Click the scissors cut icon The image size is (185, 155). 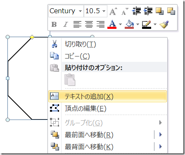click(x=55, y=44)
